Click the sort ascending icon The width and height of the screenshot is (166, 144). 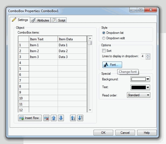click(x=73, y=118)
